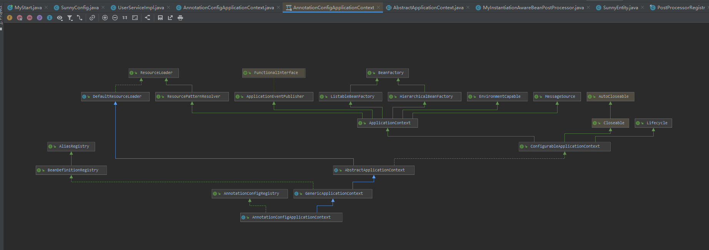Apply current layout to diagram
This screenshot has height=250, width=709.
coord(148,18)
